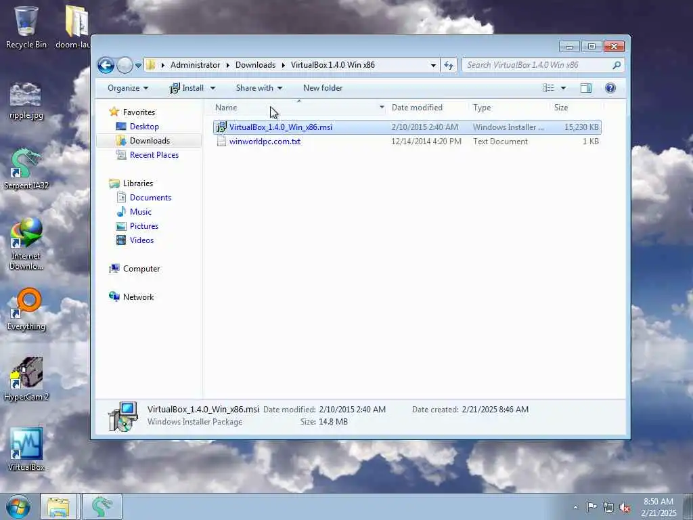Click installer thumbnail in details pane
This screenshot has width=693, height=520.
pos(123,416)
